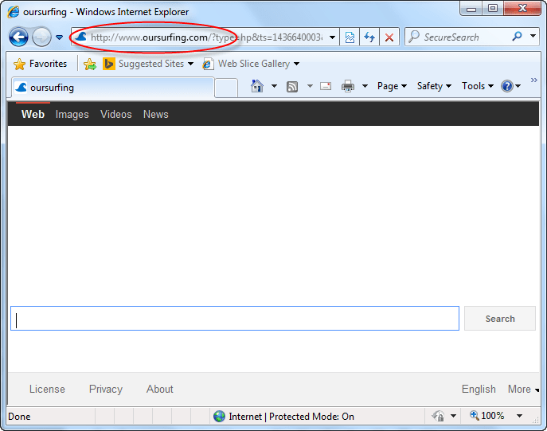Click the Bing Suggested Sites icon
547x431 pixels.
pos(109,64)
